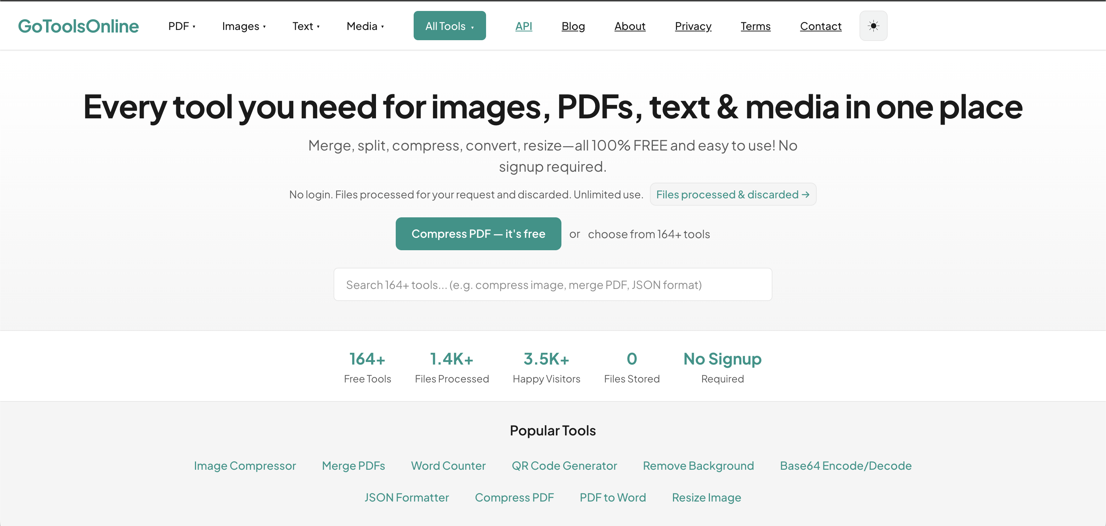Image resolution: width=1106 pixels, height=526 pixels.
Task: Expand the Media dropdown
Action: pos(365,26)
